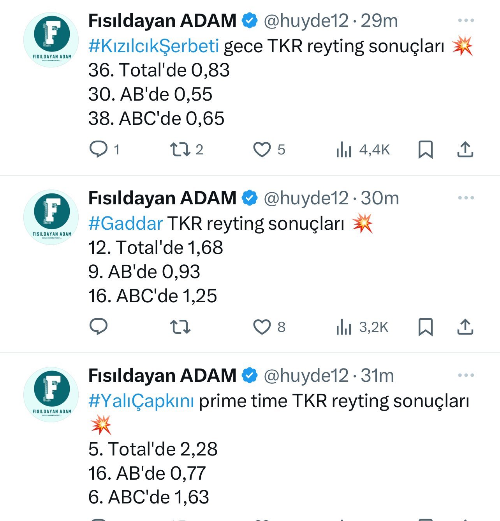Open more options for the 31m tweet

point(466,376)
